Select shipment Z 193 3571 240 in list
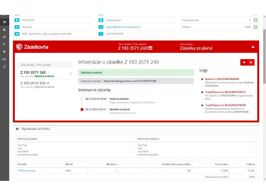Screen dimensions: 266x196 click(45, 74)
